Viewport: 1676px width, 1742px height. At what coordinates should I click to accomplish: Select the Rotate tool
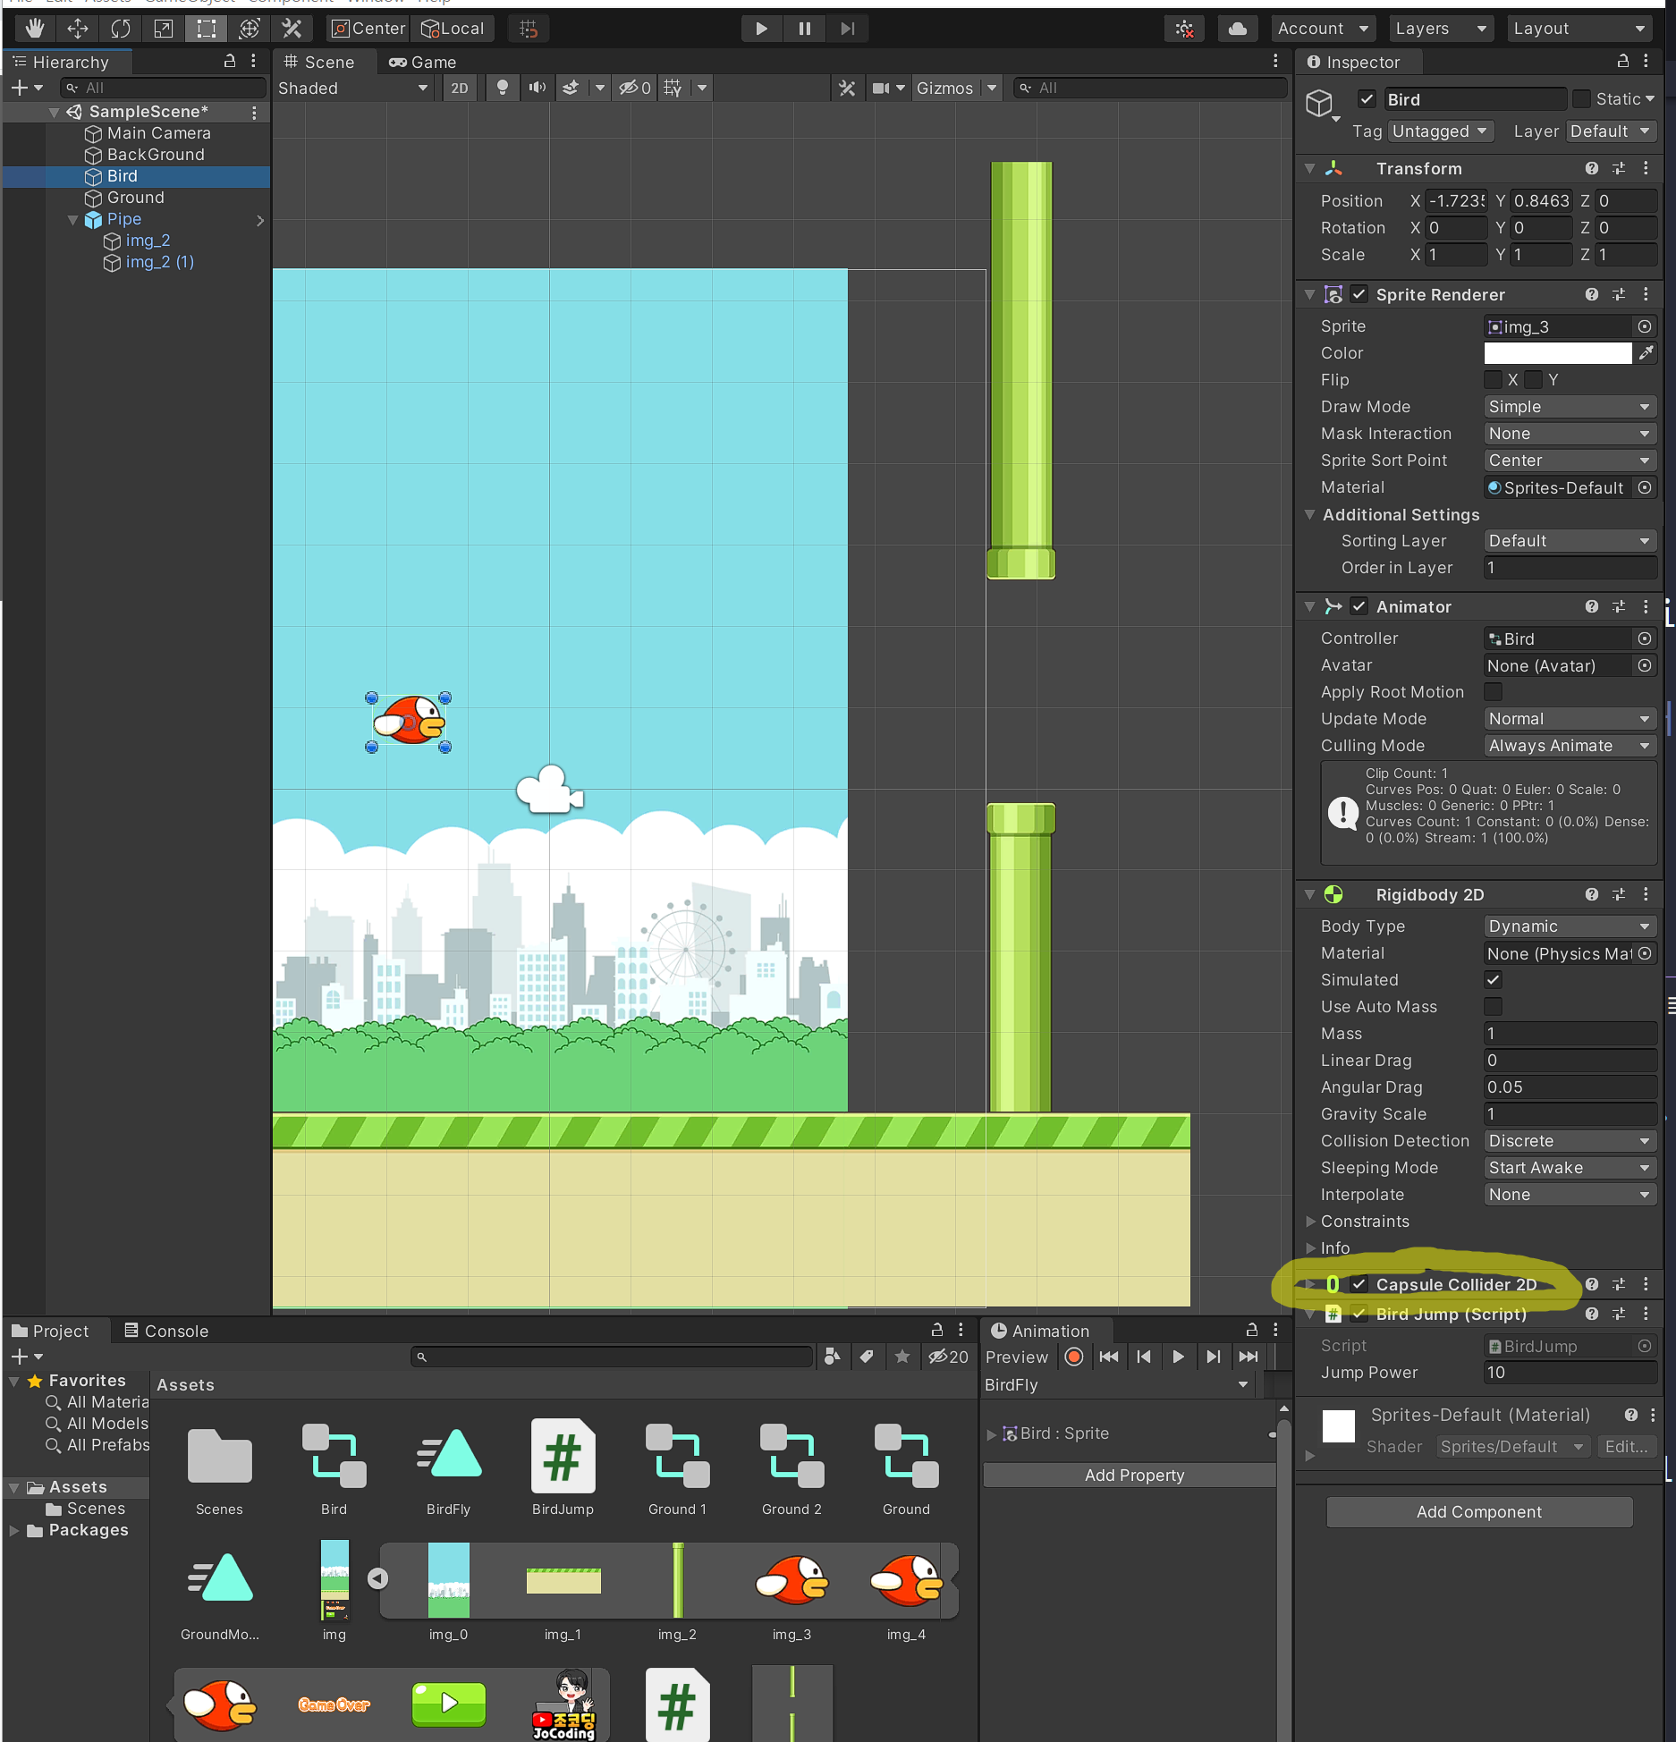pyautogui.click(x=121, y=29)
